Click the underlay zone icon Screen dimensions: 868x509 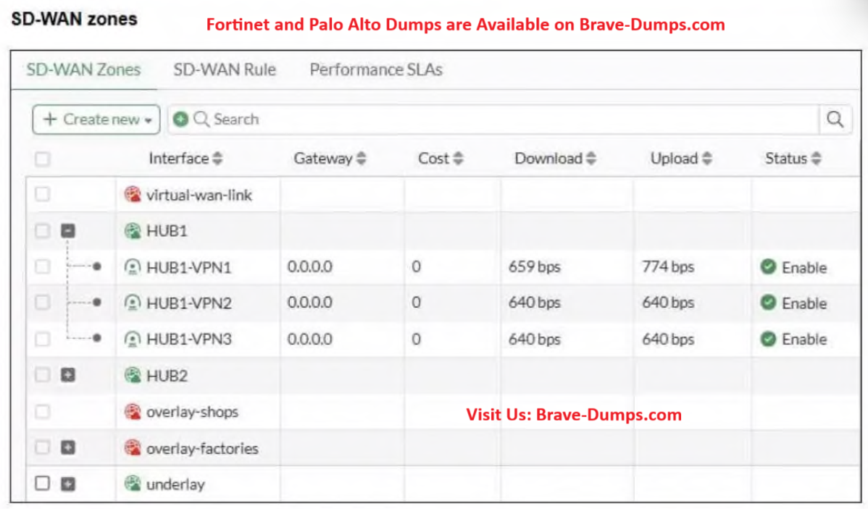pyautogui.click(x=132, y=484)
